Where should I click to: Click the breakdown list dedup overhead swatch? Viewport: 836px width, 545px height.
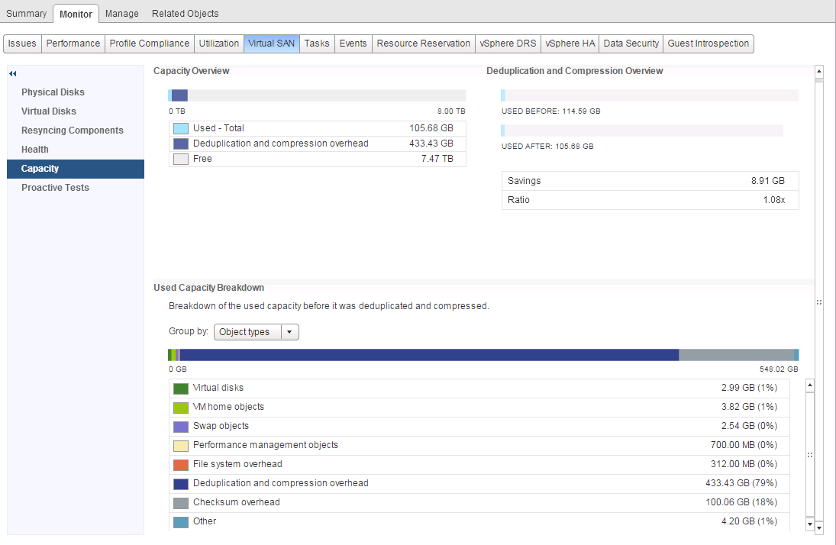[181, 484]
